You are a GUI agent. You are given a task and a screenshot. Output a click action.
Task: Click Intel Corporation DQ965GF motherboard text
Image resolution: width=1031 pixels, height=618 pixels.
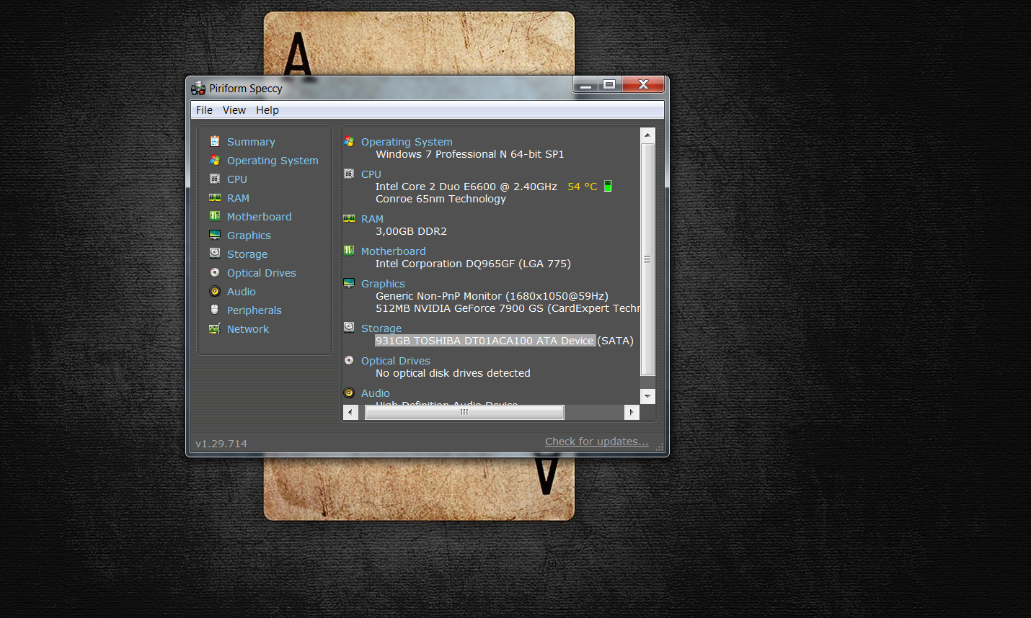click(473, 264)
